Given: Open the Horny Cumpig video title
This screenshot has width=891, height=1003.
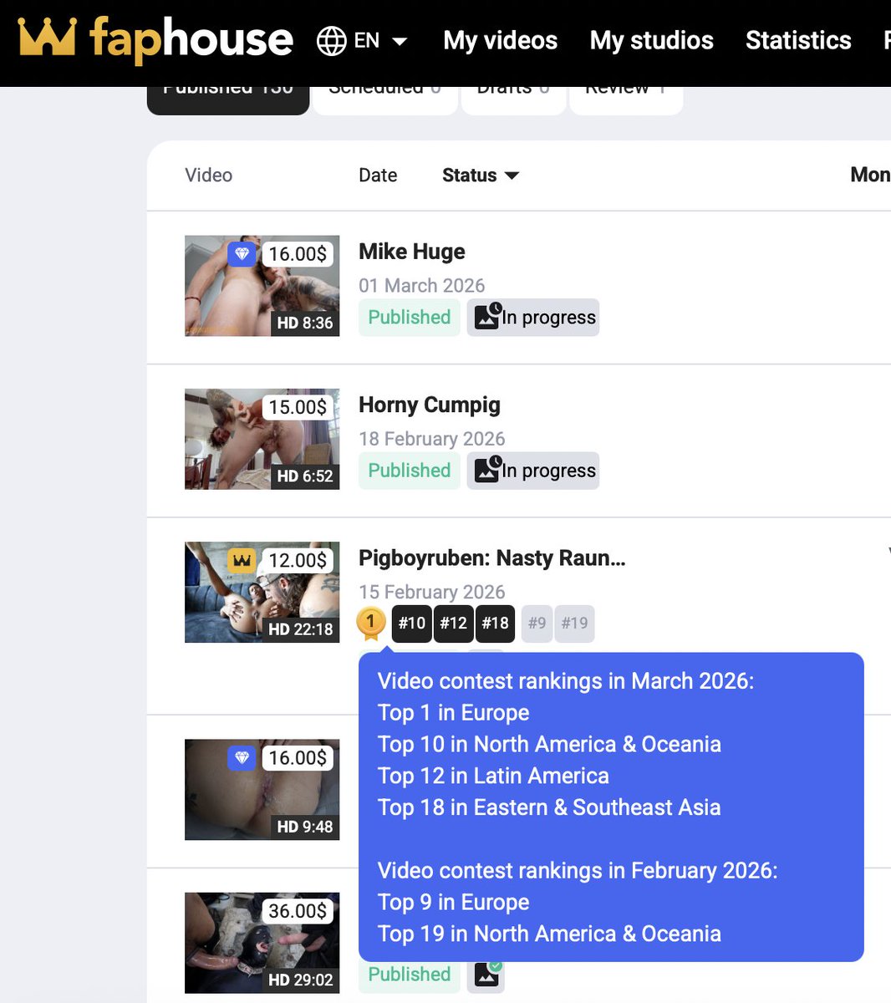Looking at the screenshot, I should coord(430,405).
